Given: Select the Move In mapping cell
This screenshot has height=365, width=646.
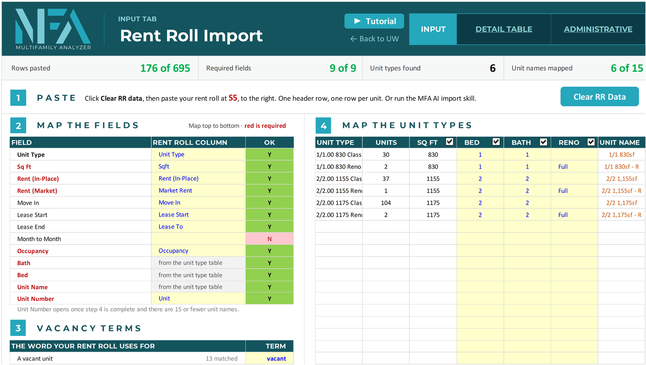Looking at the screenshot, I should (198, 203).
